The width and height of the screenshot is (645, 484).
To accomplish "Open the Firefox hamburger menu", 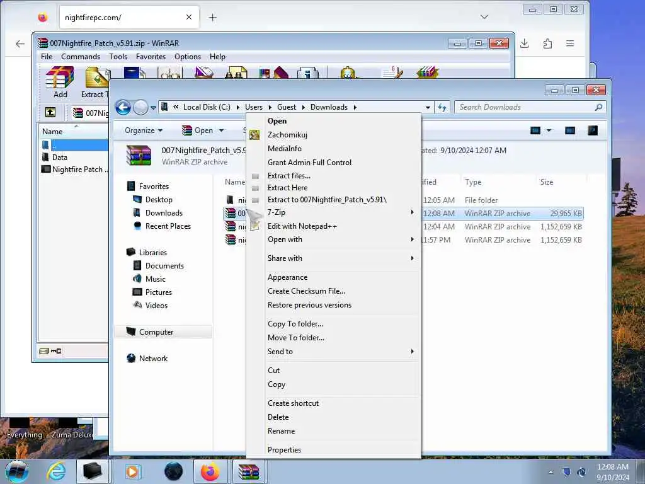I will 569,43.
